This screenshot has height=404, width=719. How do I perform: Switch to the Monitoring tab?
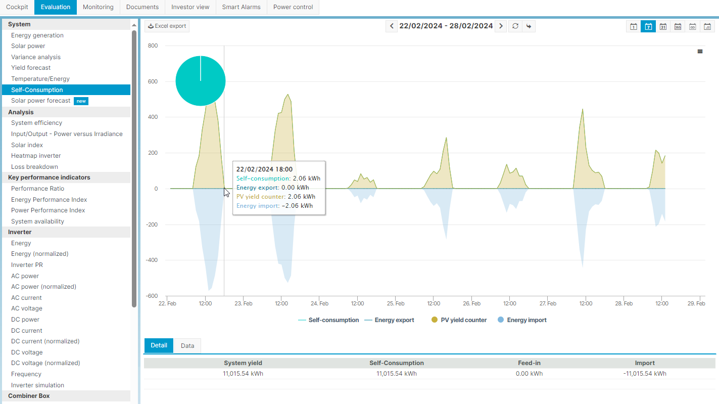98,7
